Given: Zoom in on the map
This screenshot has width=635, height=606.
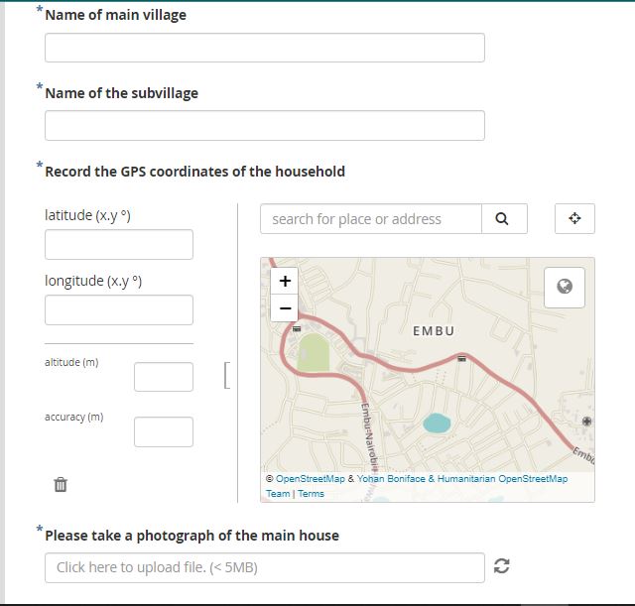Looking at the screenshot, I should (x=285, y=281).
